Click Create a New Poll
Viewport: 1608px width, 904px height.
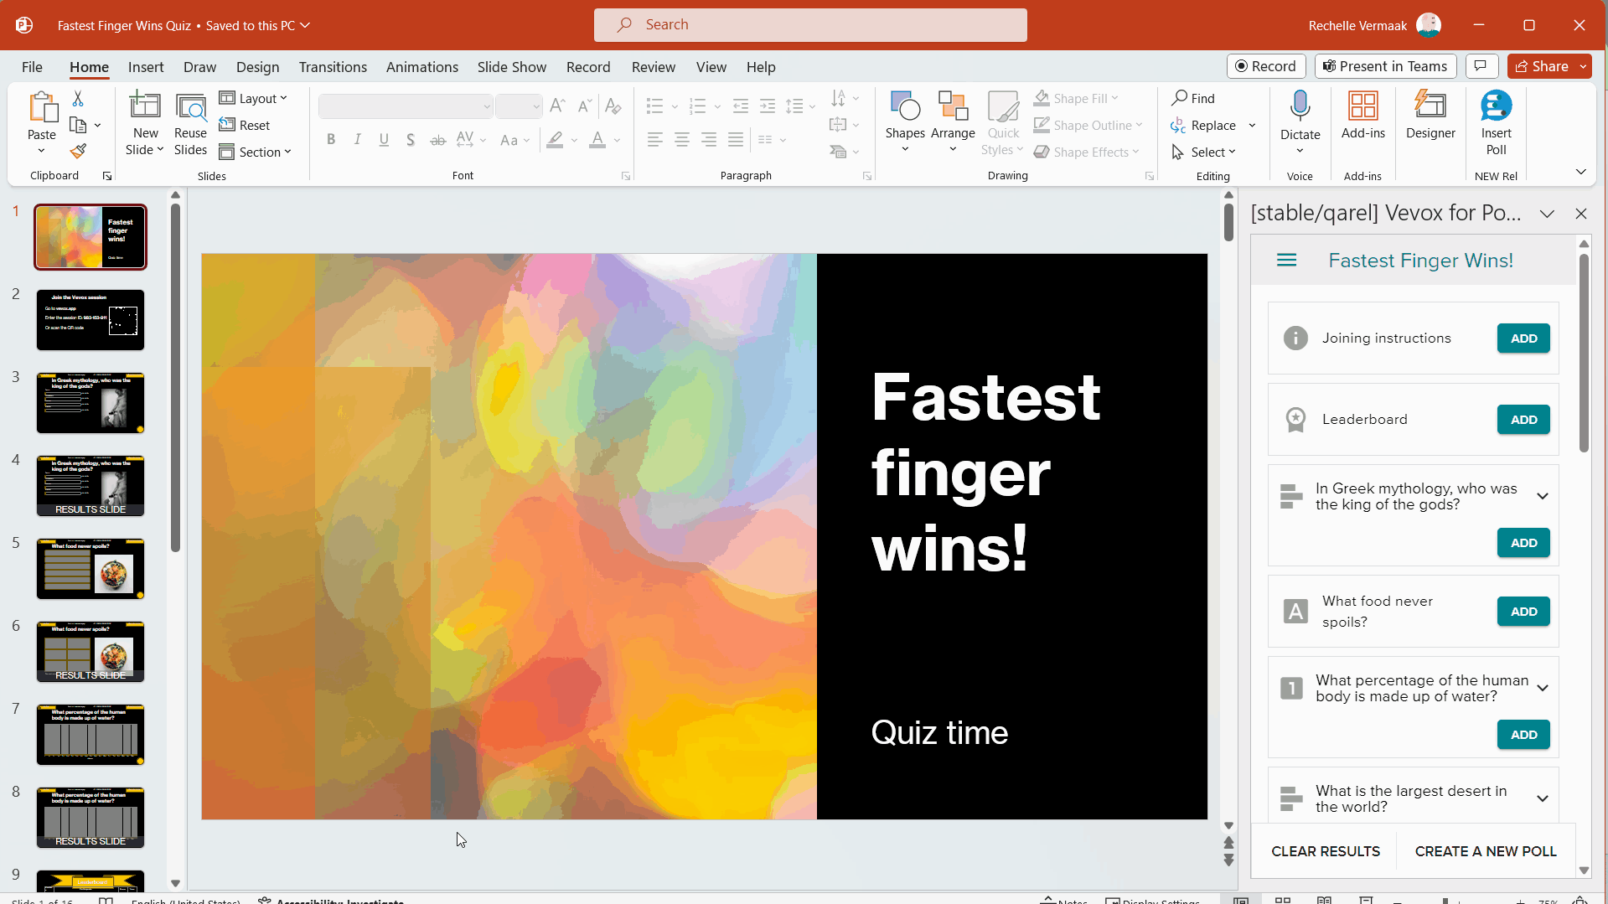point(1485,851)
